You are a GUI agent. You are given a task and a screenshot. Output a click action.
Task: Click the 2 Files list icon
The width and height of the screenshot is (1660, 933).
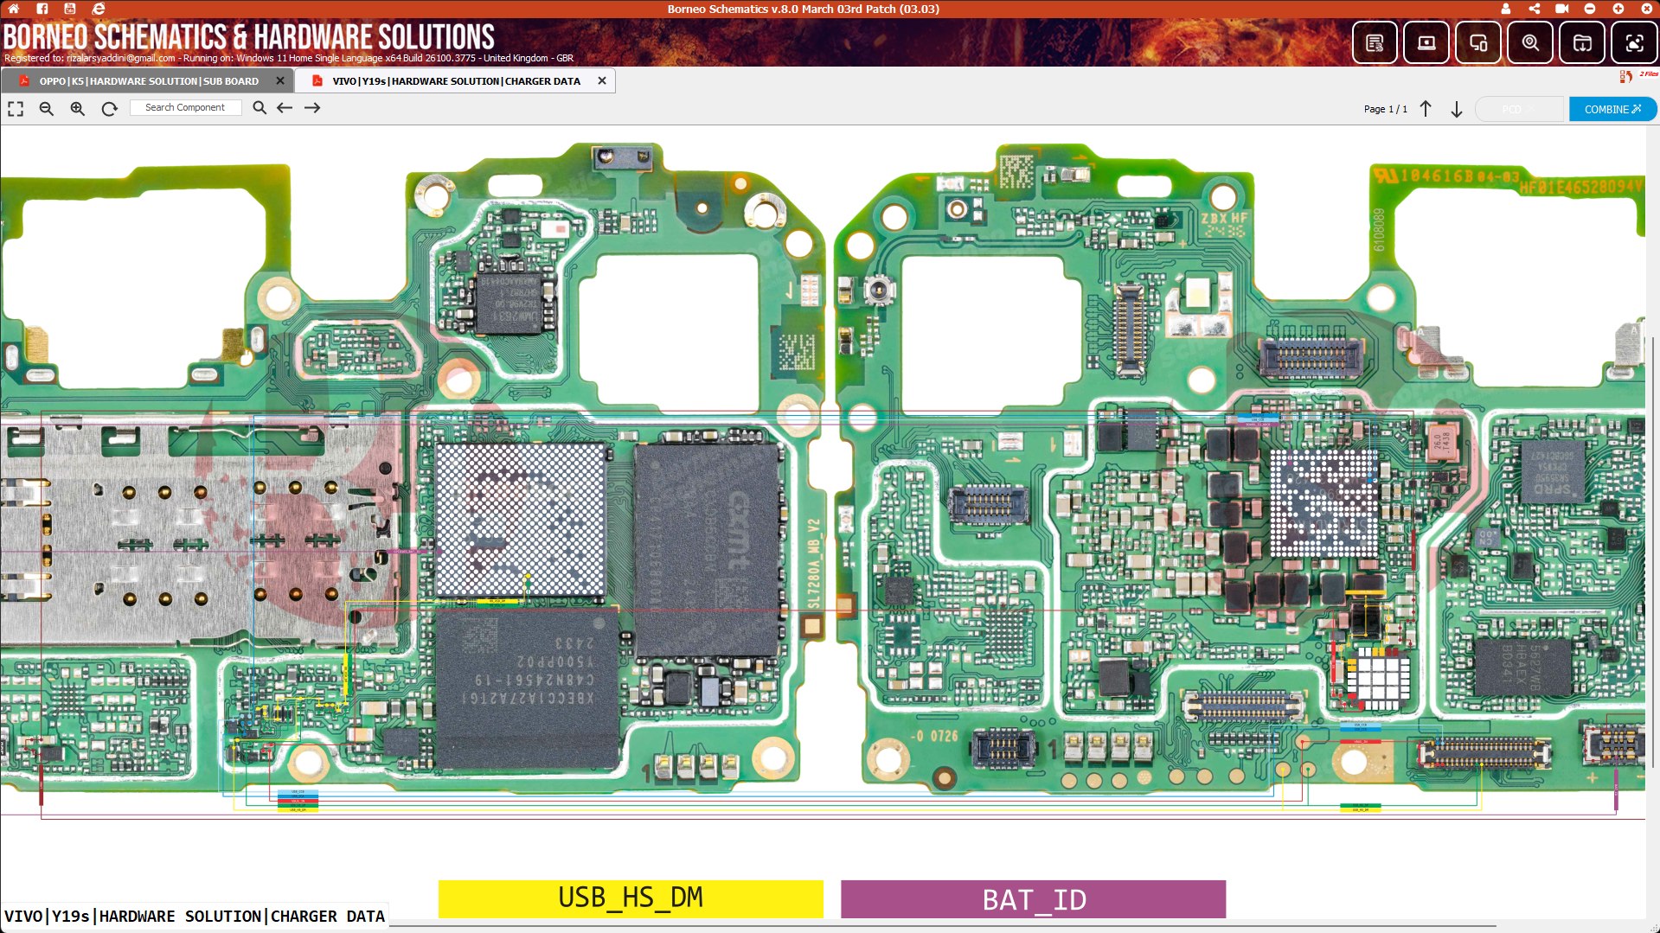pos(1626,77)
